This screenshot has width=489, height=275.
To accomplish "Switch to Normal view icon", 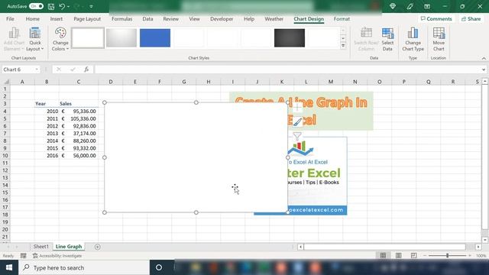I will pyautogui.click(x=383, y=255).
